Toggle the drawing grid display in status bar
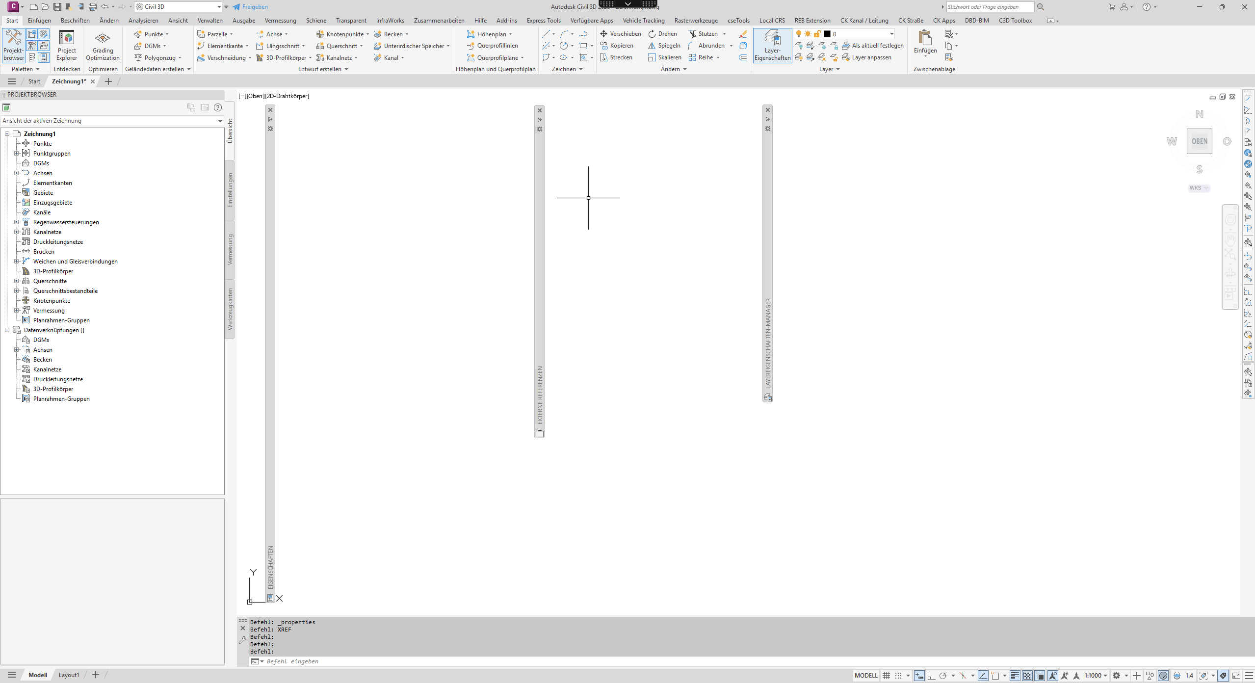This screenshot has width=1255, height=683. pos(886,676)
